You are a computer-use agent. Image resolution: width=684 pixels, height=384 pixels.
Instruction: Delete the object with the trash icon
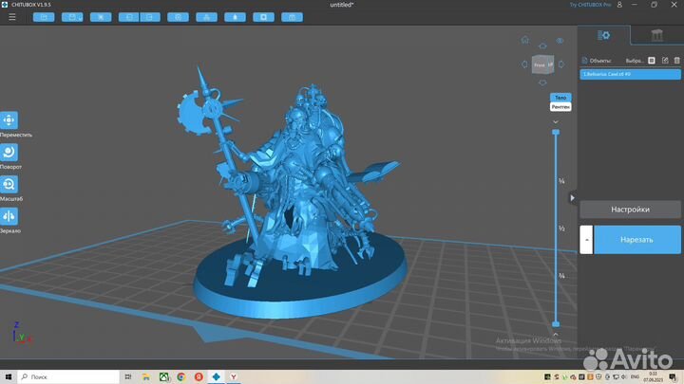(677, 61)
